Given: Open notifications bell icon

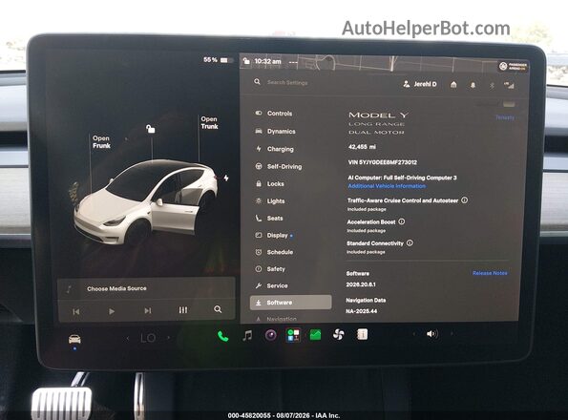Looking at the screenshot, I should click(x=473, y=85).
